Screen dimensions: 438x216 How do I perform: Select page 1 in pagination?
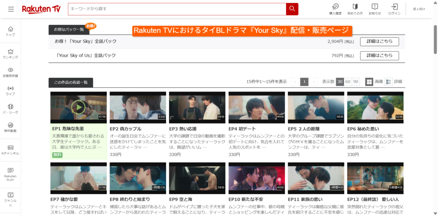(x=304, y=82)
